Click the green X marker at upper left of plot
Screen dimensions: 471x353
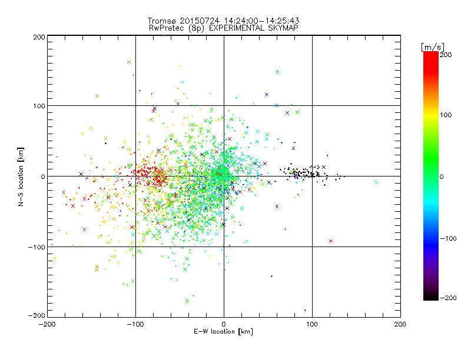(x=97, y=96)
